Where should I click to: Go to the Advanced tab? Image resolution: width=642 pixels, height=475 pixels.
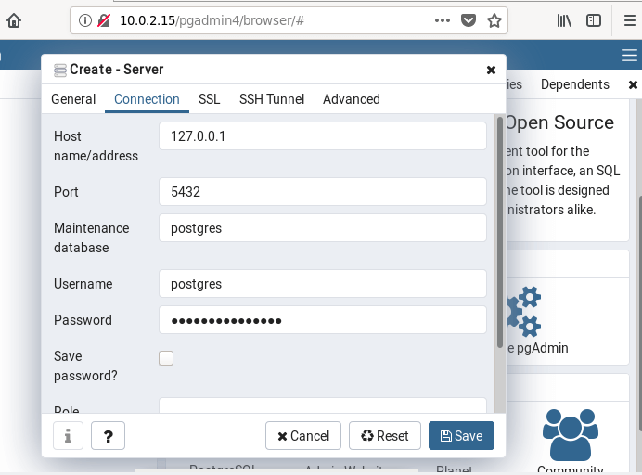351,99
